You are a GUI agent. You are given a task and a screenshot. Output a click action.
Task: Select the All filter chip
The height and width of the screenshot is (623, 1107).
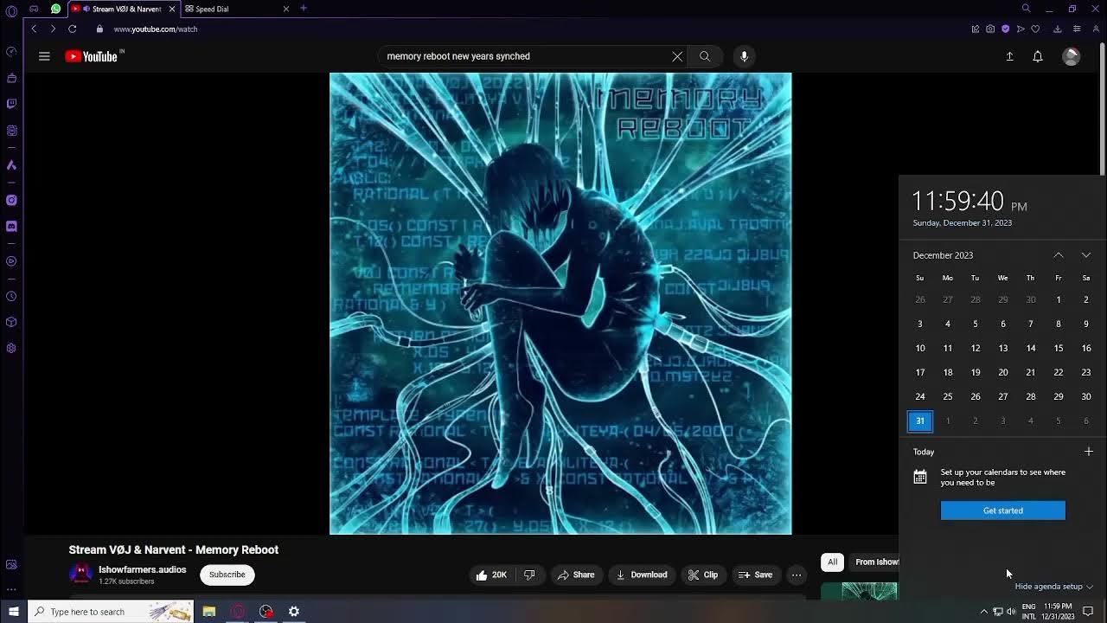pyautogui.click(x=832, y=562)
